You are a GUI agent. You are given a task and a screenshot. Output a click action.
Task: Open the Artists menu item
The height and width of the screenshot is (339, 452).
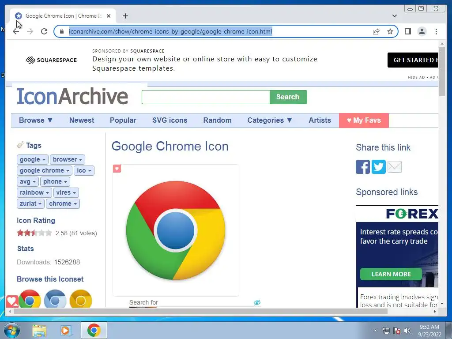coord(320,120)
